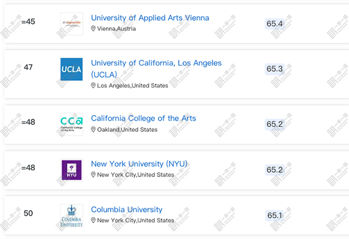Open Columbia University link

coord(127,210)
